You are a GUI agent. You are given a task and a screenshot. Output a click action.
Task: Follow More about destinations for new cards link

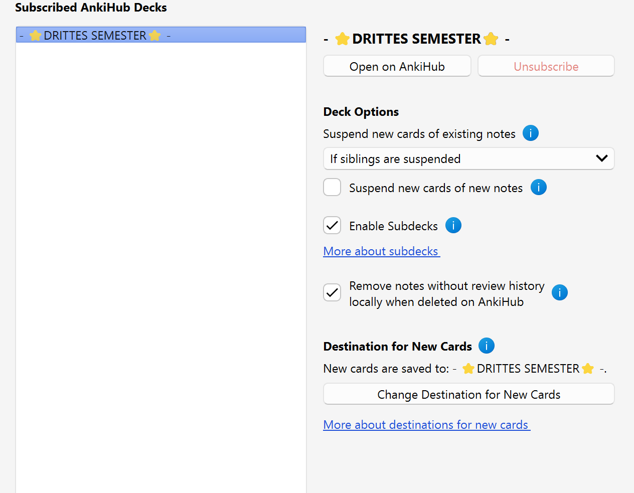tap(426, 425)
